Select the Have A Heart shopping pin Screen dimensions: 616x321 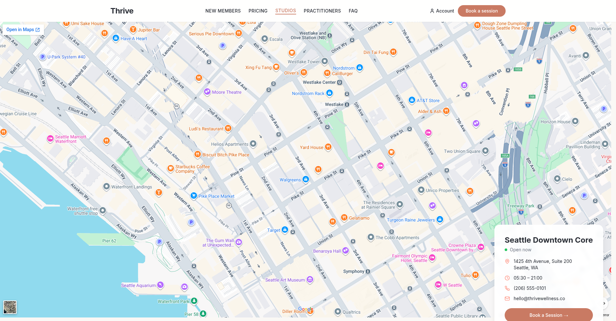116,38
